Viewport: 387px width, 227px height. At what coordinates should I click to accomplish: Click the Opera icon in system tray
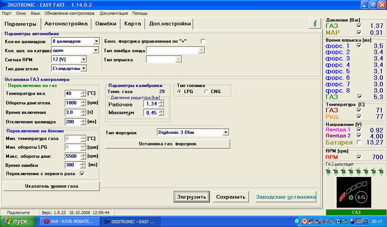[304, 221]
